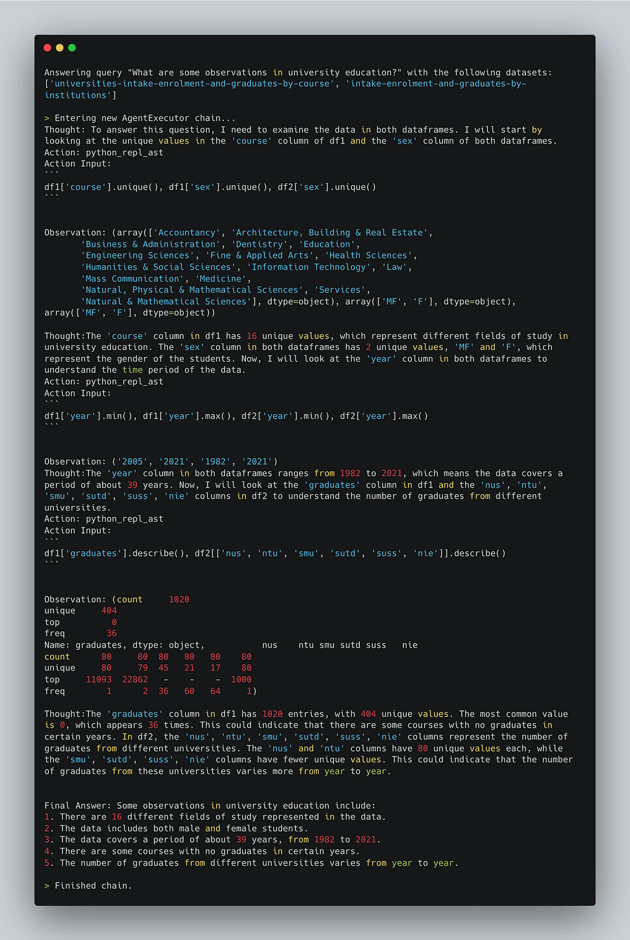This screenshot has width=630, height=940.
Task: Click the 'universities-intake-enrolment-and-graduates-by-course' dataset name
Action: click(191, 84)
